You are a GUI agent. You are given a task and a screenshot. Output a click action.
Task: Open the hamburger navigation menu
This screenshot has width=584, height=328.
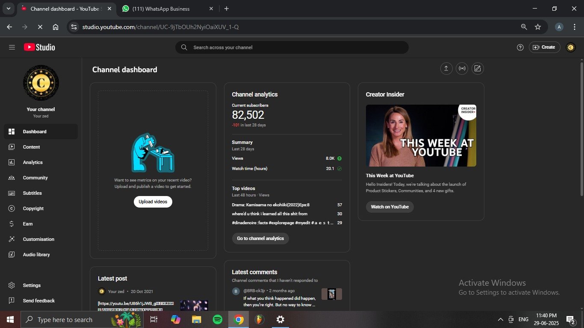(12, 47)
